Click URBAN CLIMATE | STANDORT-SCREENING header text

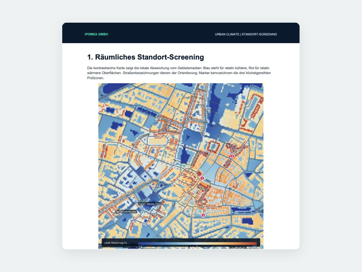coord(246,34)
